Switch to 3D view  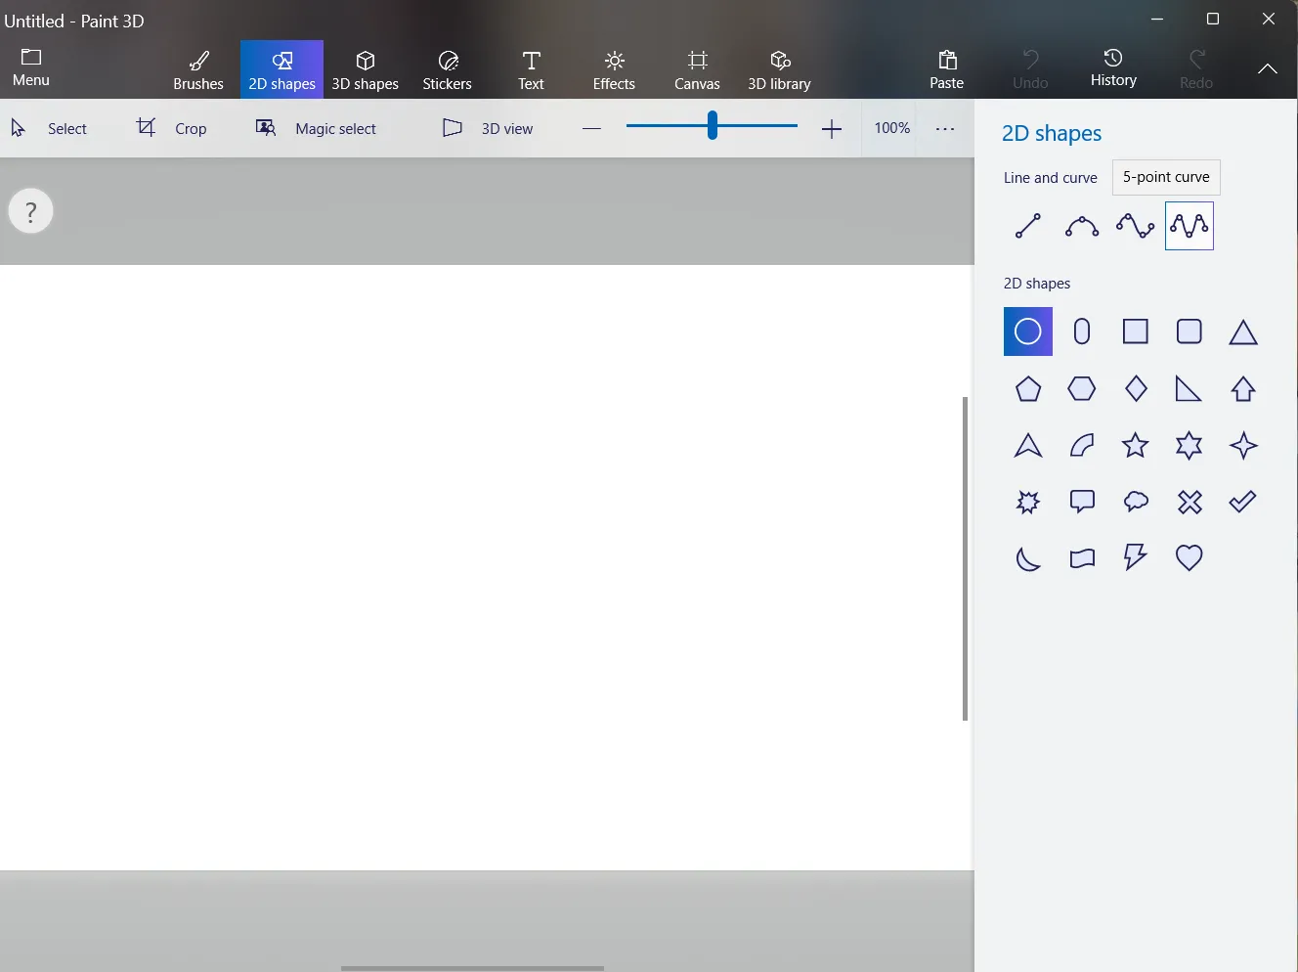coord(486,128)
